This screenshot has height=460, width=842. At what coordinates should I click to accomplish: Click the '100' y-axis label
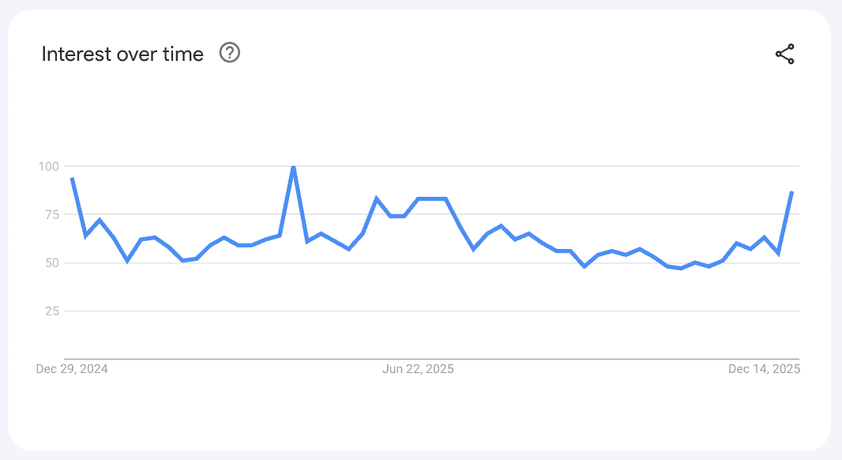pyautogui.click(x=48, y=166)
